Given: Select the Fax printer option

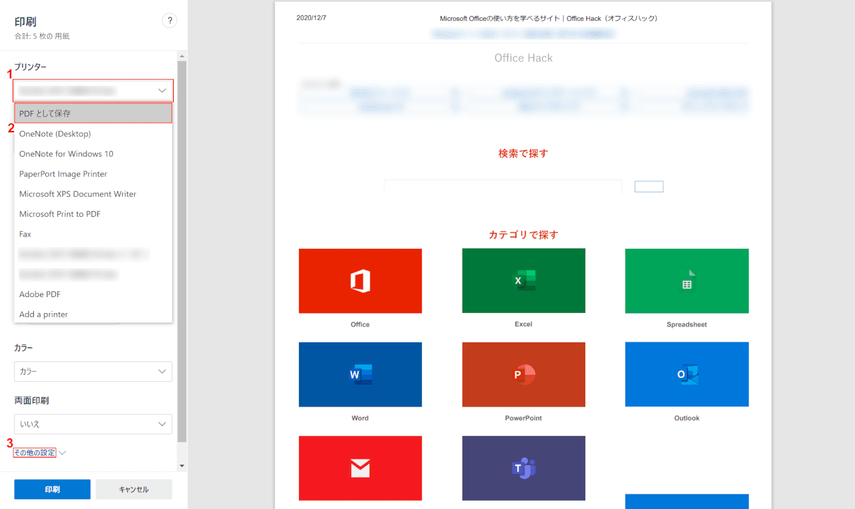Looking at the screenshot, I should coord(93,234).
